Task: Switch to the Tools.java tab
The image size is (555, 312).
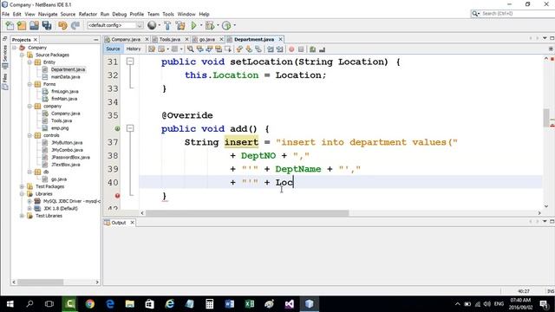Action: point(170,39)
